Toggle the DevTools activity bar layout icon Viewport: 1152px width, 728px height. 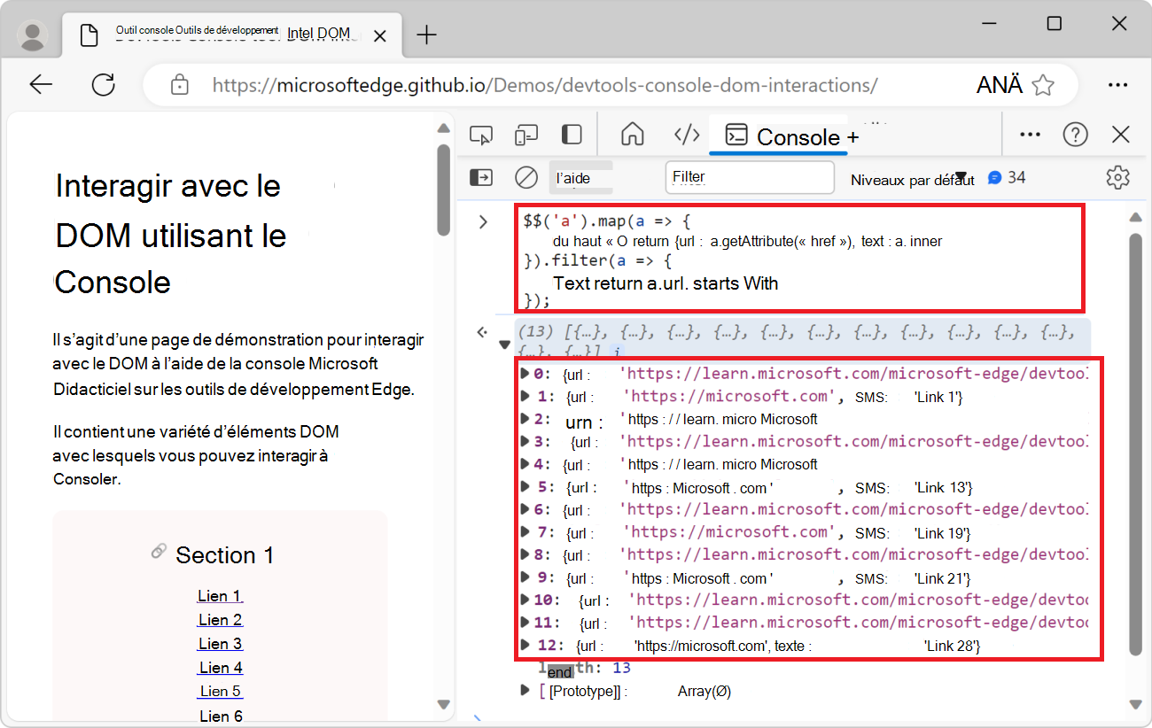[572, 135]
